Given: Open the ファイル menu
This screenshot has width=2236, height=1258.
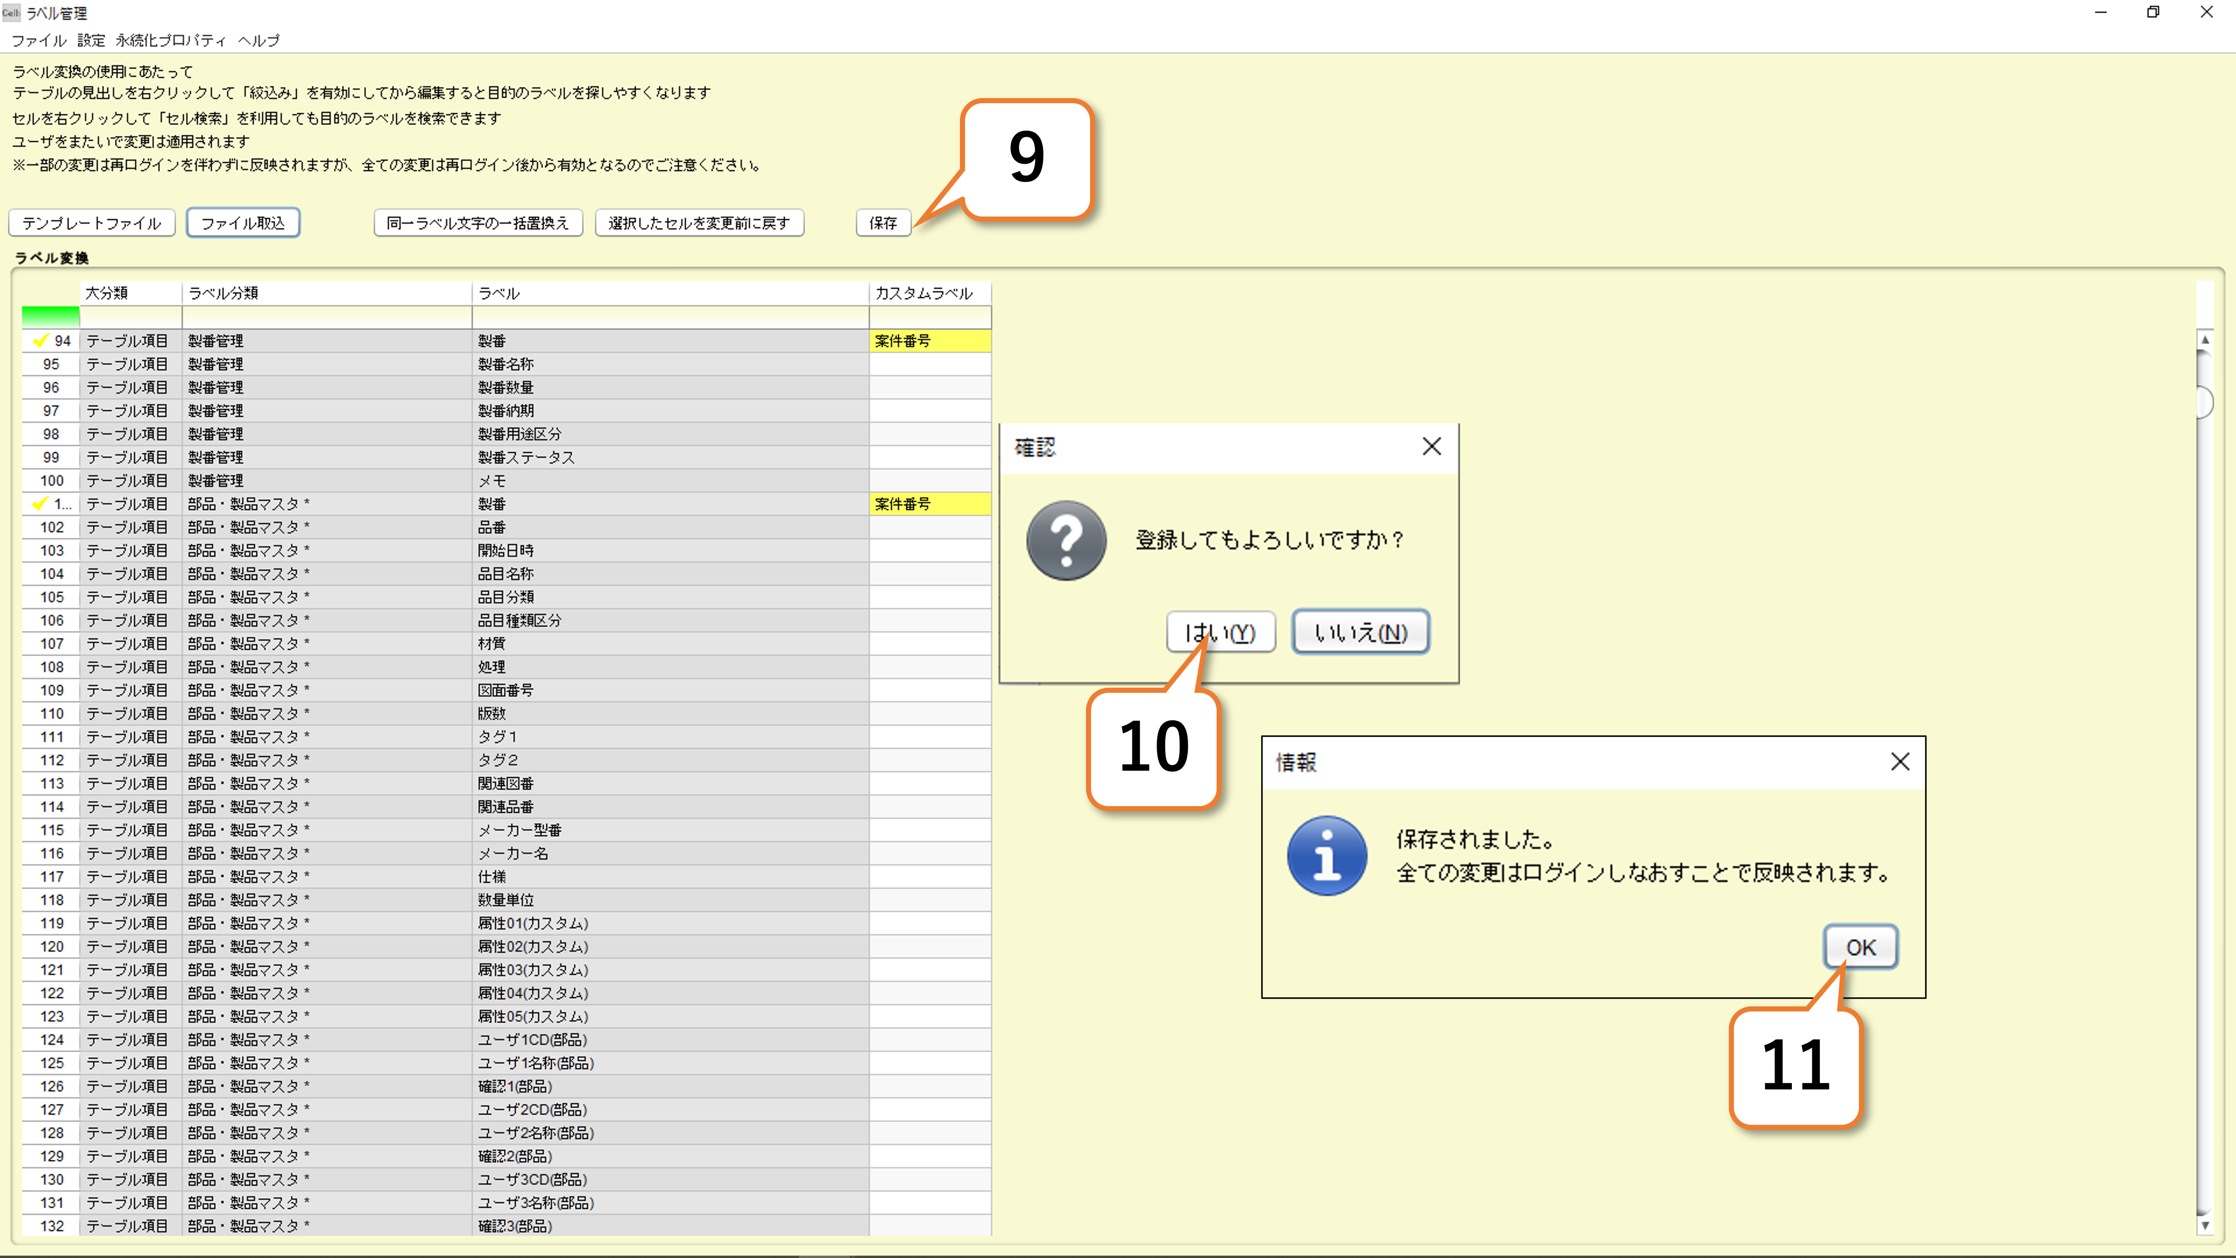Looking at the screenshot, I should tap(38, 40).
